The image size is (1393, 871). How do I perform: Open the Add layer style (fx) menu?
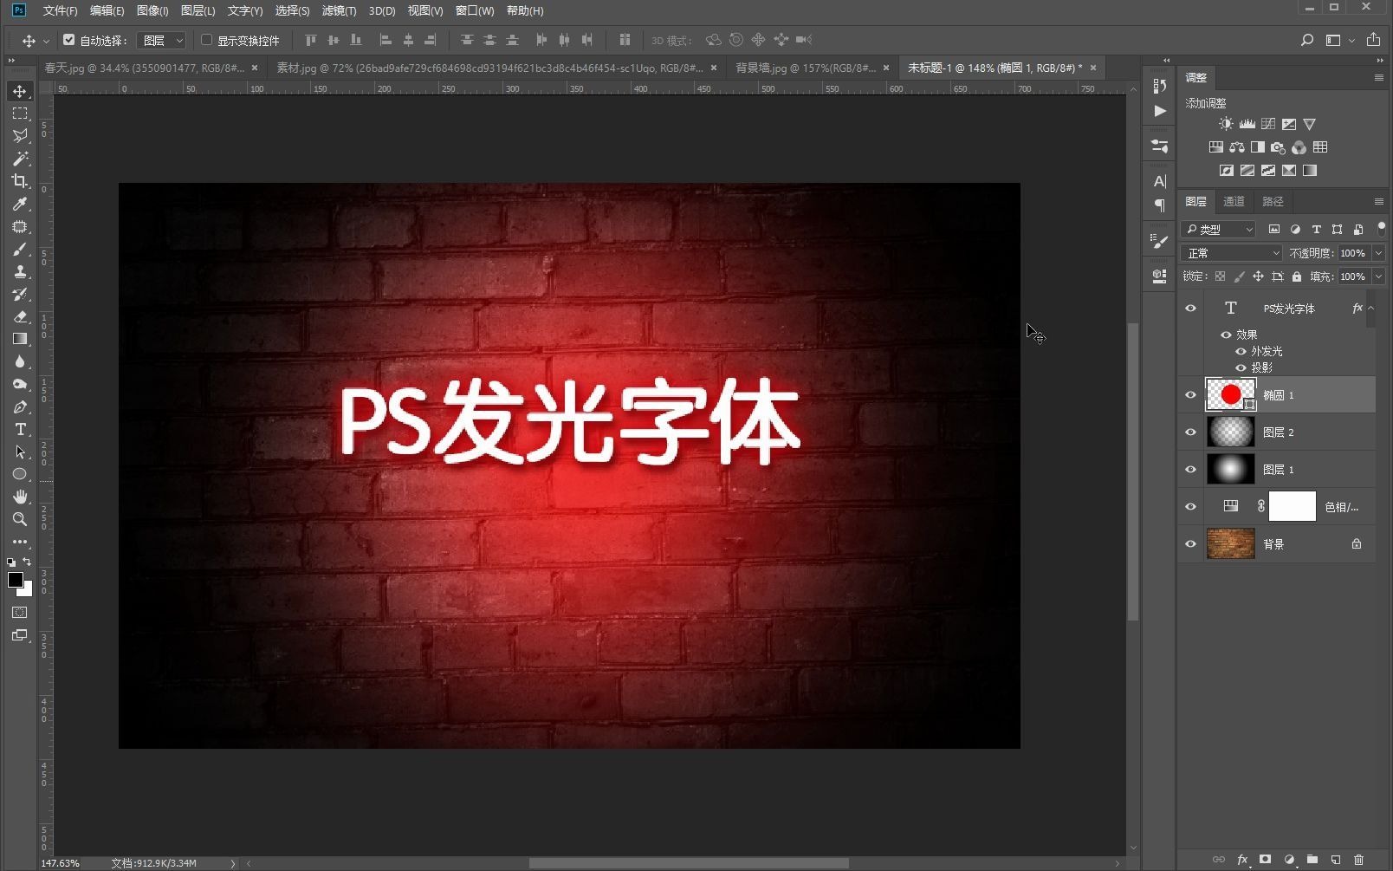[x=1244, y=860]
